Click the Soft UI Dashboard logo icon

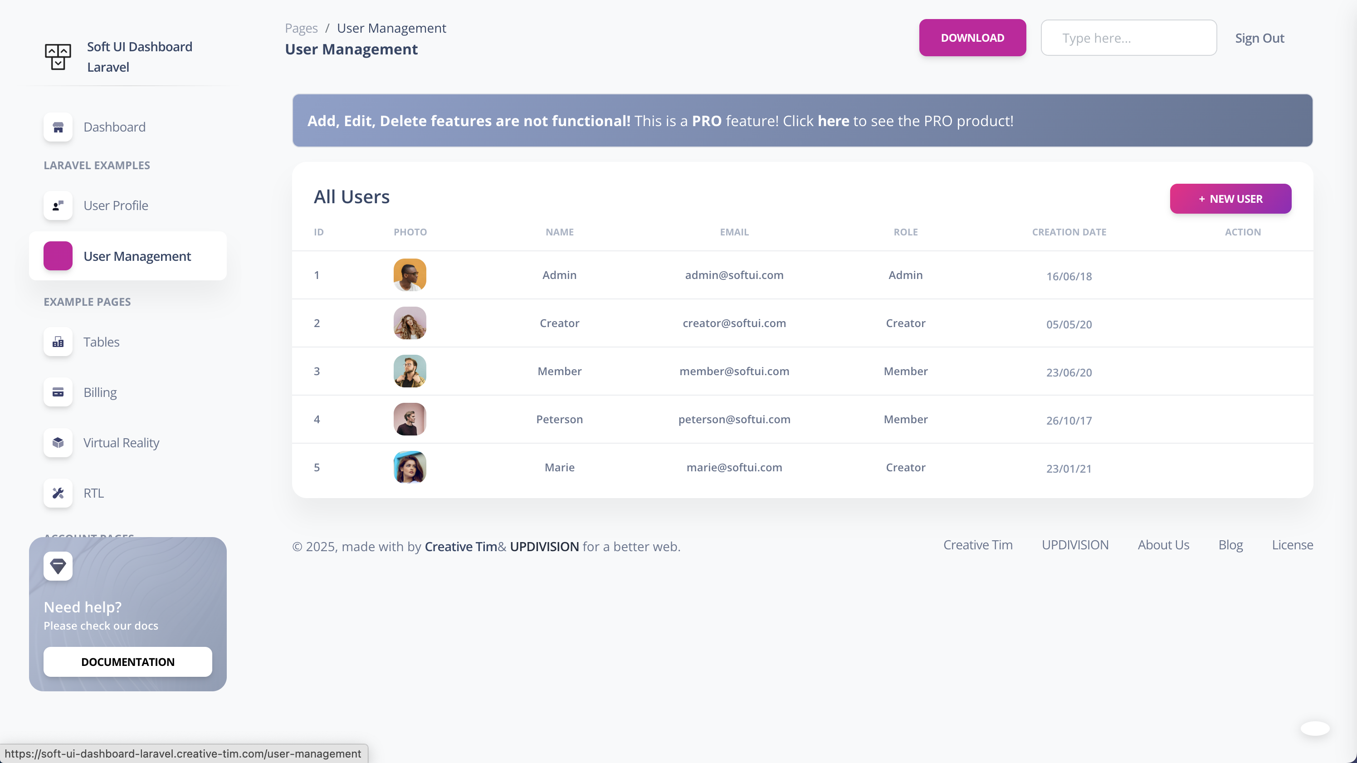pos(58,56)
